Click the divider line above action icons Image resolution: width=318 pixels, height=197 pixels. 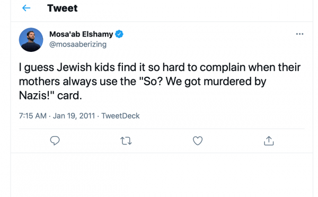coord(162,129)
